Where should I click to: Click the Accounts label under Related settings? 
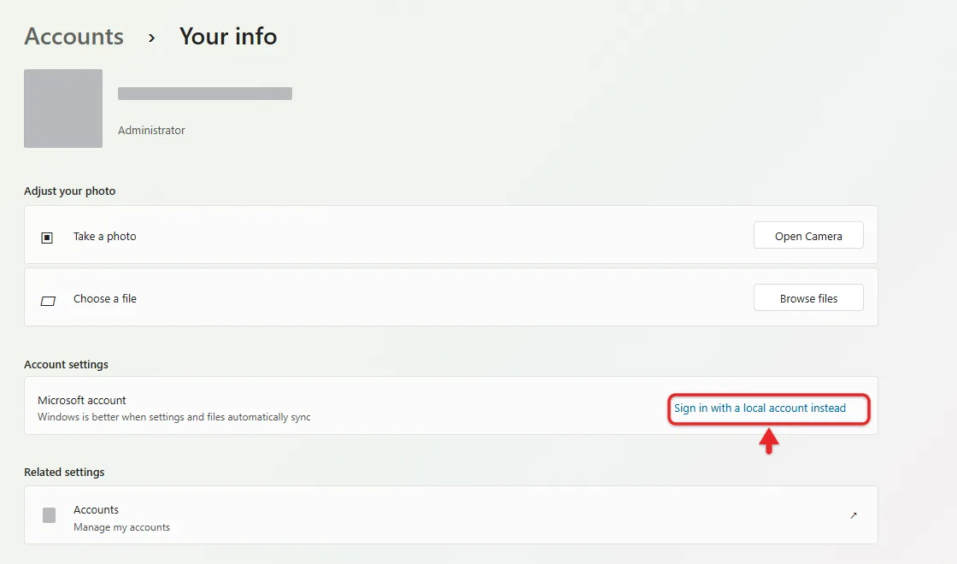coord(96,509)
